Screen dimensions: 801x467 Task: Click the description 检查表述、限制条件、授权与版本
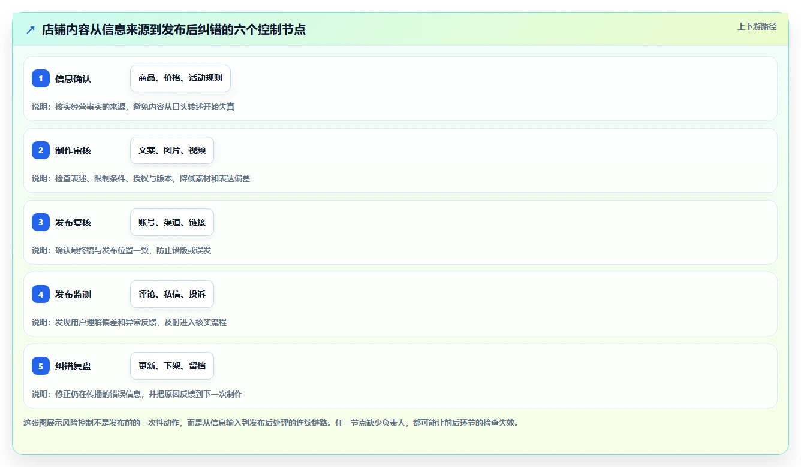[114, 178]
